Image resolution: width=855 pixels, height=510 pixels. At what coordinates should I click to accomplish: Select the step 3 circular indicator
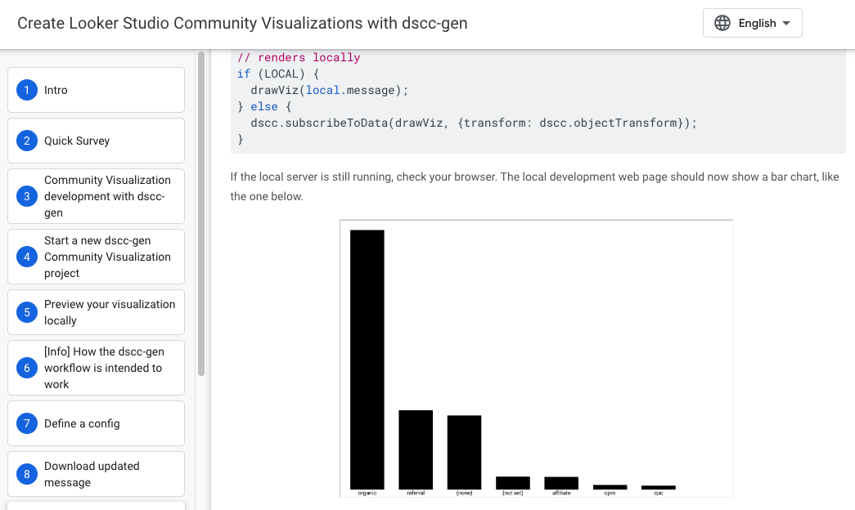pos(25,196)
